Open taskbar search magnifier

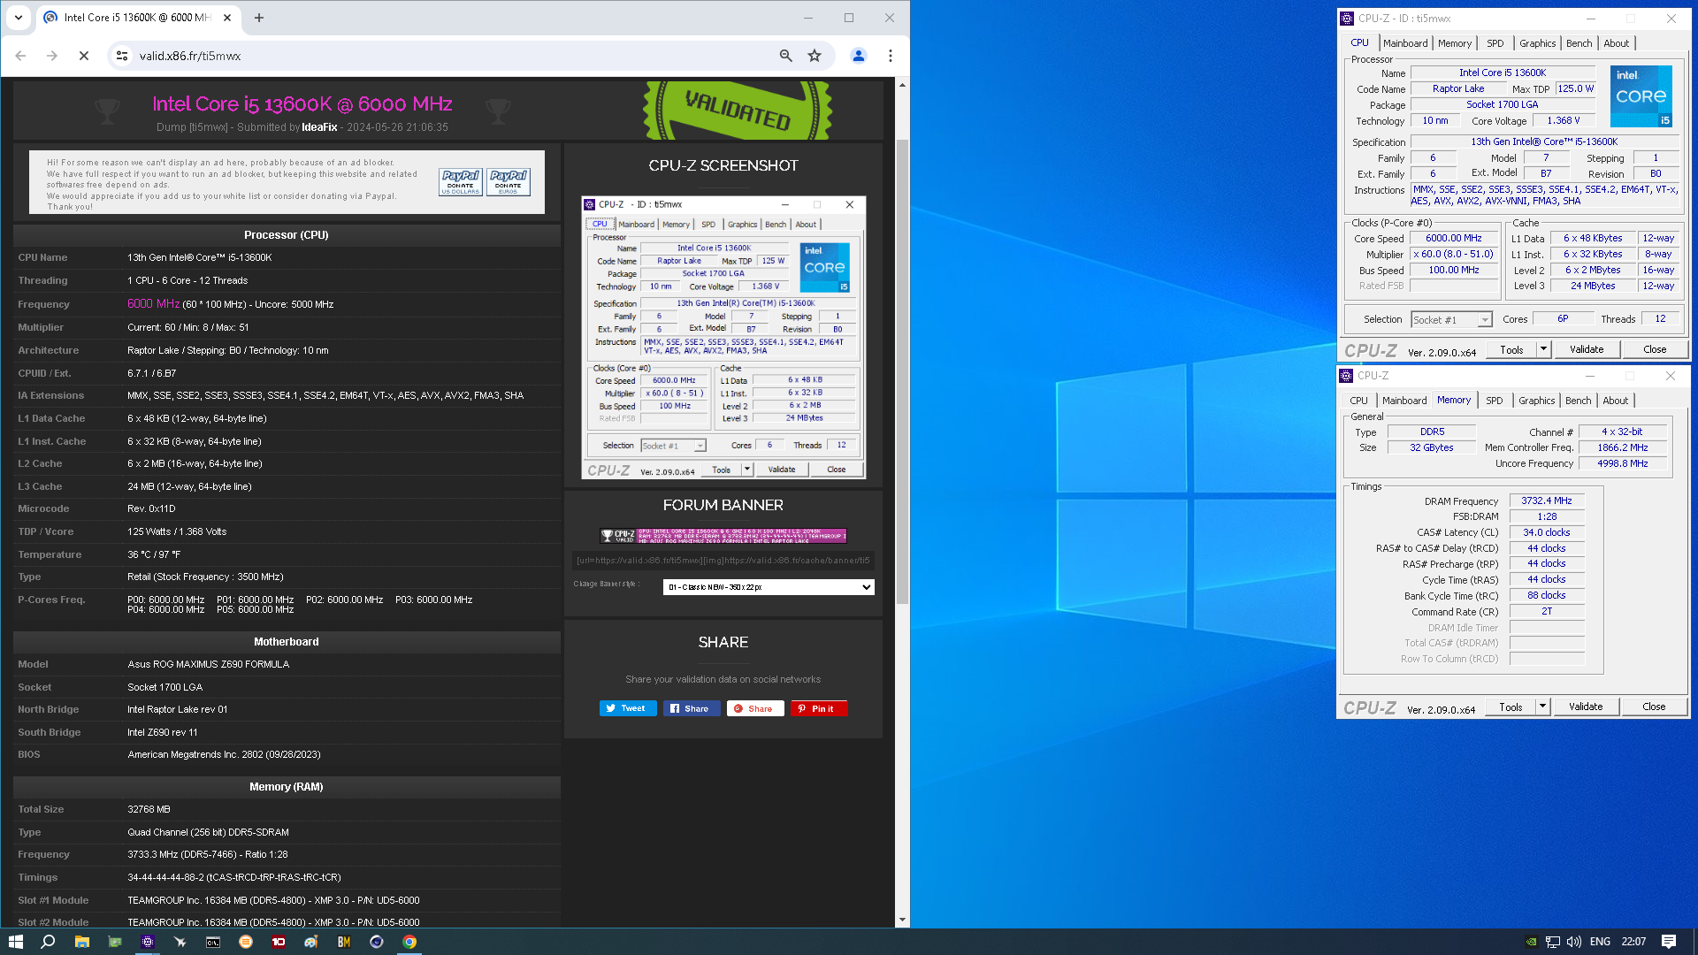pyautogui.click(x=49, y=942)
